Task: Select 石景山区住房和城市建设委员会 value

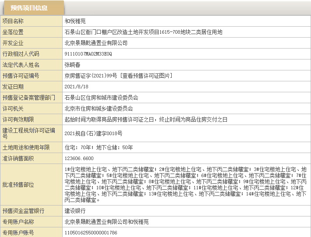Action: click(101, 98)
